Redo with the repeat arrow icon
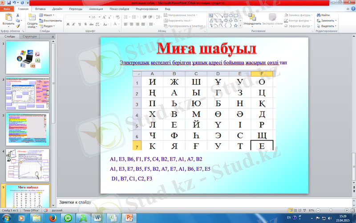The height and width of the screenshot is (223, 356). (22, 3)
